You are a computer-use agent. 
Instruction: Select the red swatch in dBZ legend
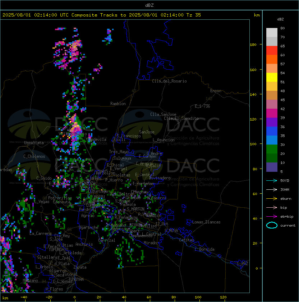(272, 50)
